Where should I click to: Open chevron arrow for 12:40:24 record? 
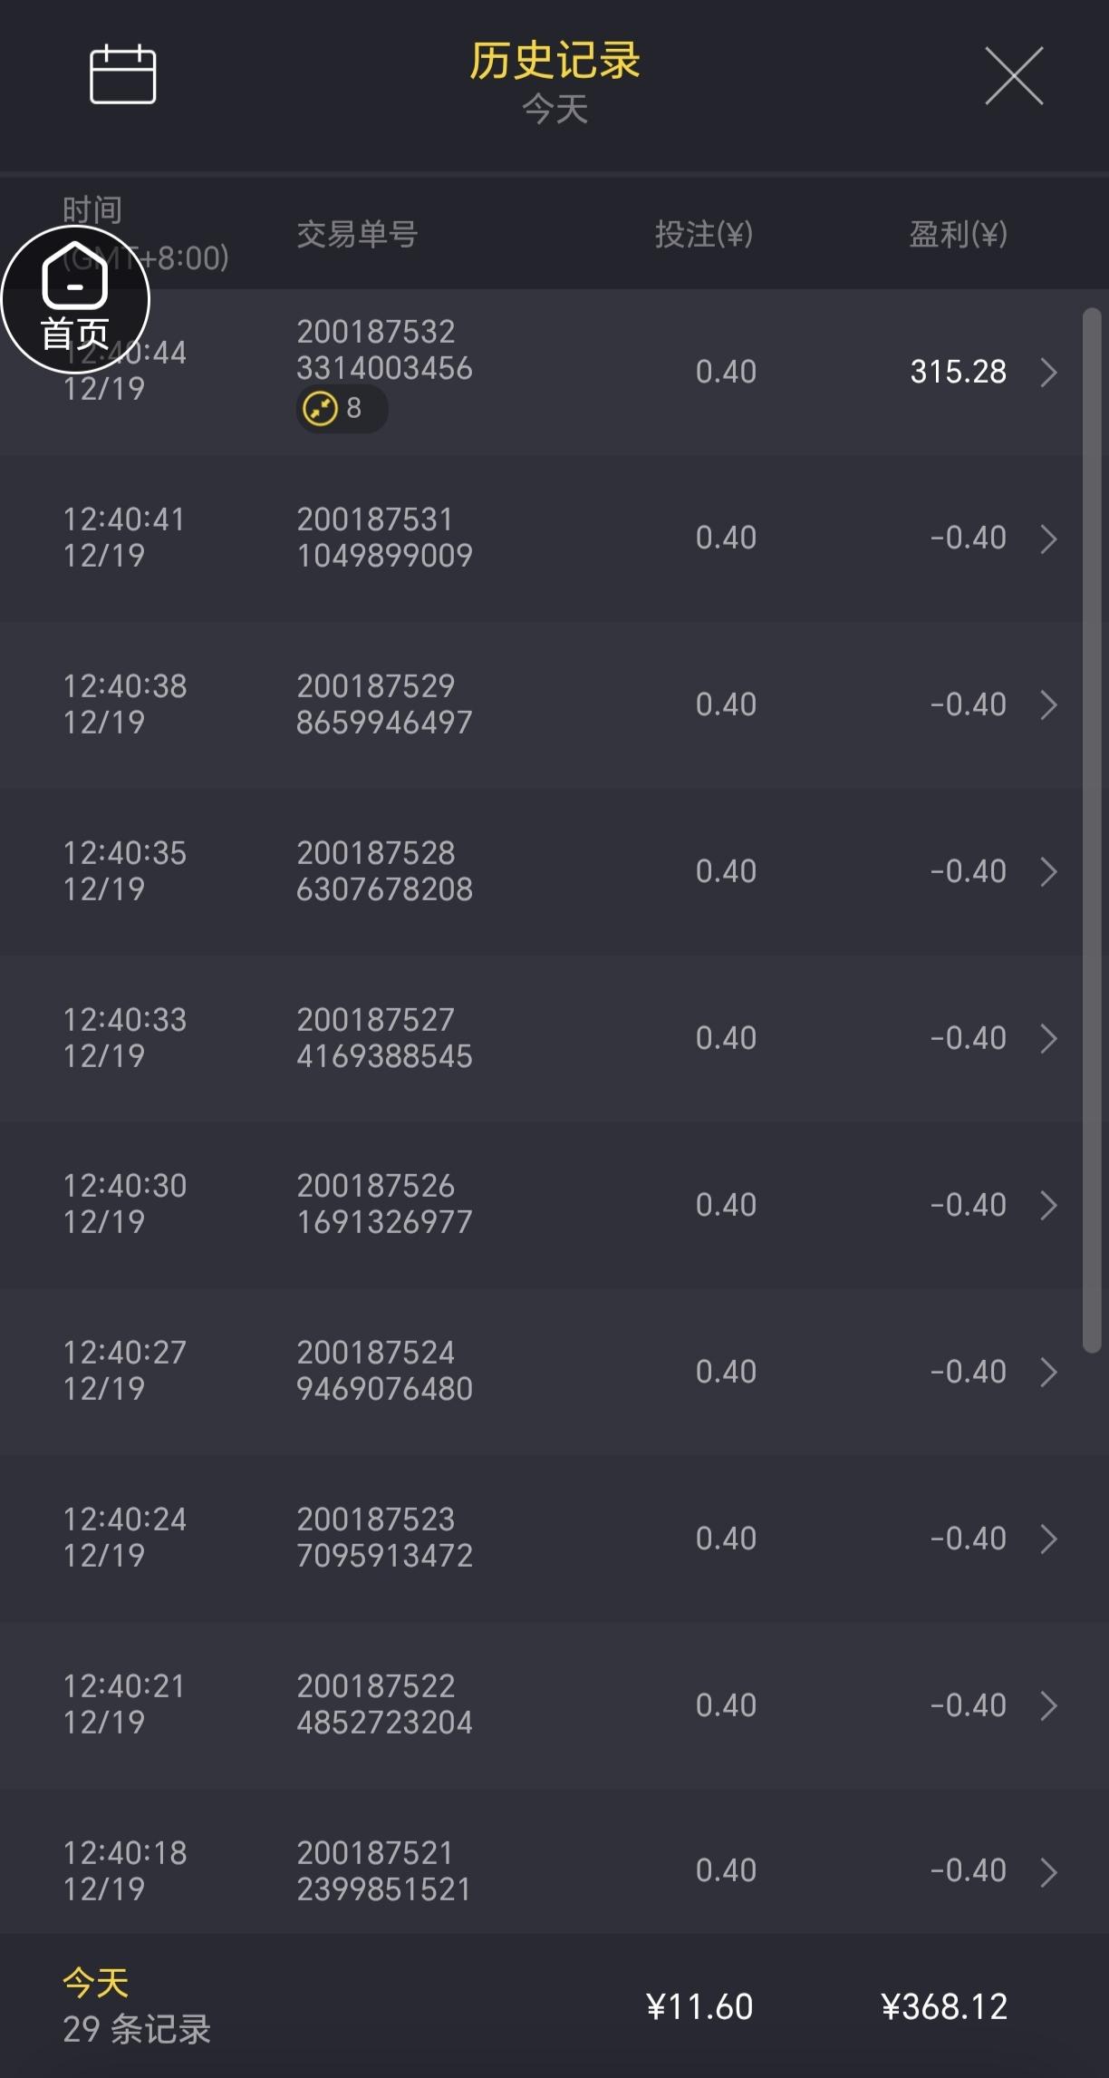(1048, 1539)
